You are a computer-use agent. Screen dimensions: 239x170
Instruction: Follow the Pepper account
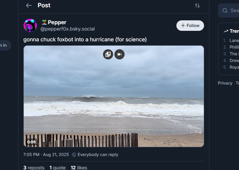click(190, 25)
